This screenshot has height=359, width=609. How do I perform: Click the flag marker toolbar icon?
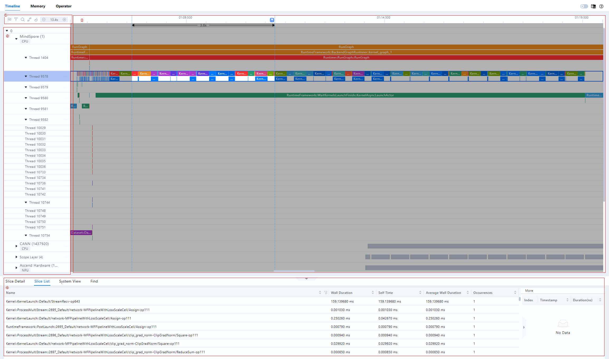coord(9,20)
